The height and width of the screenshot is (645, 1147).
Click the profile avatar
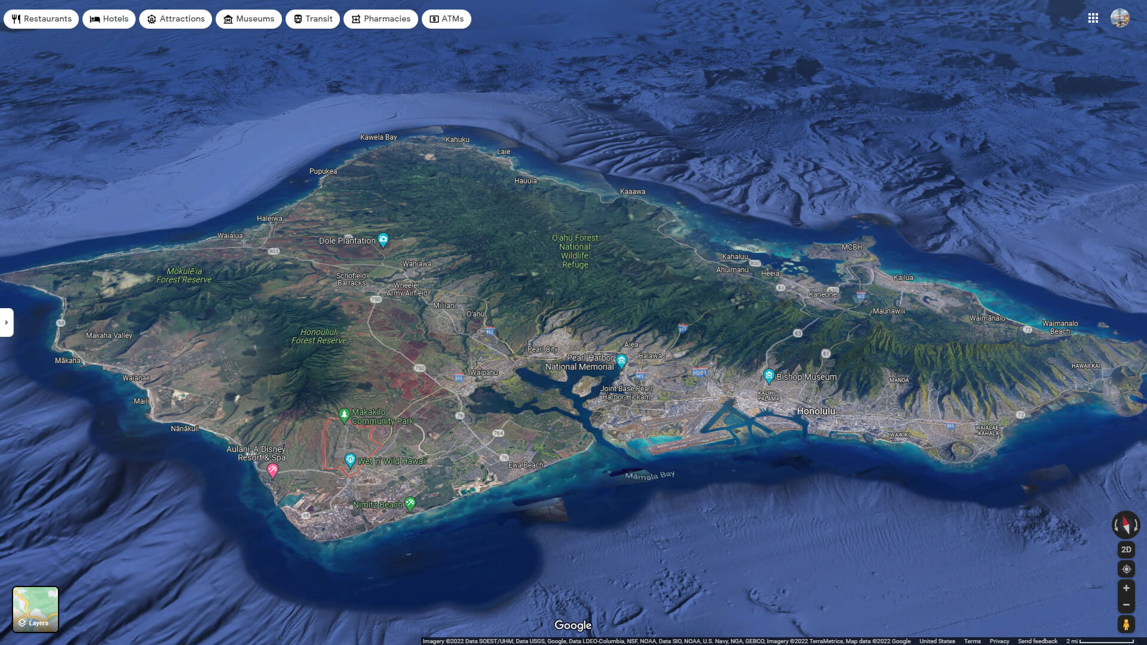pyautogui.click(x=1118, y=19)
